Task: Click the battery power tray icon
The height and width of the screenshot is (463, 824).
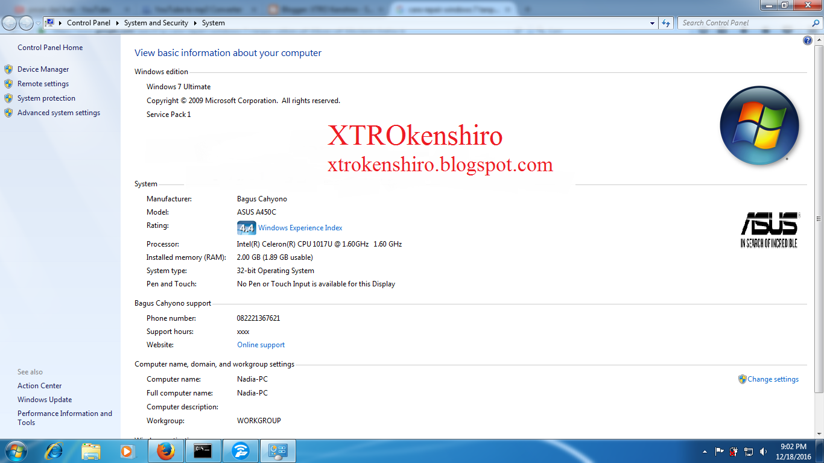Action: pyautogui.click(x=734, y=451)
